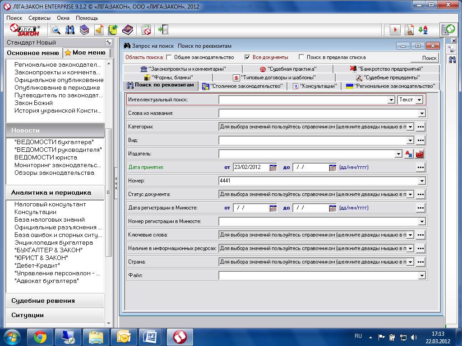Expand the Статус документа dropdown arrow
This screenshot has height=346, width=462.
(410, 195)
